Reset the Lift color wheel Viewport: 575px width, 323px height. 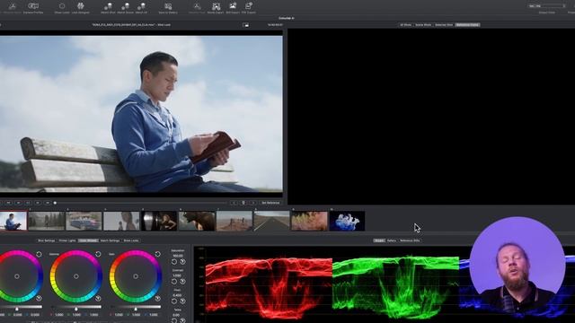(x=39, y=254)
